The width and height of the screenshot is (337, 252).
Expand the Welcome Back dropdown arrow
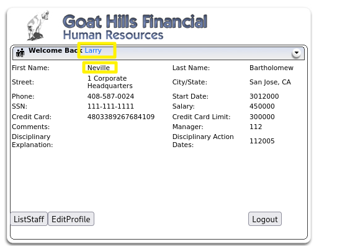[x=297, y=53]
